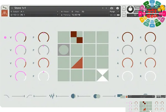
Task: Click the low-pass filter curve icon
Action: (7, 96)
